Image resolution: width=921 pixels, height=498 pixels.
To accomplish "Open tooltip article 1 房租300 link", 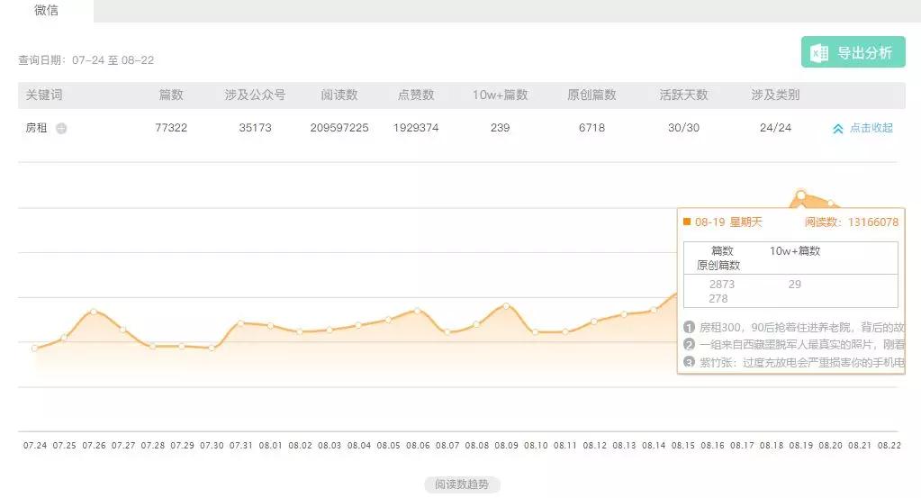I will [x=801, y=327].
